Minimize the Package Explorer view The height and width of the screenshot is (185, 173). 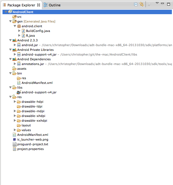(162, 3)
